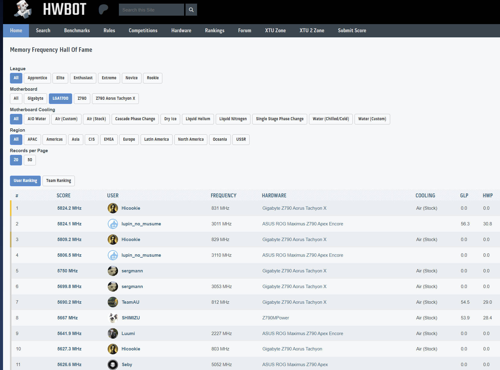Open ASUS ROG Maximus Z790 Apex Encore link in rank 2

coord(303,224)
